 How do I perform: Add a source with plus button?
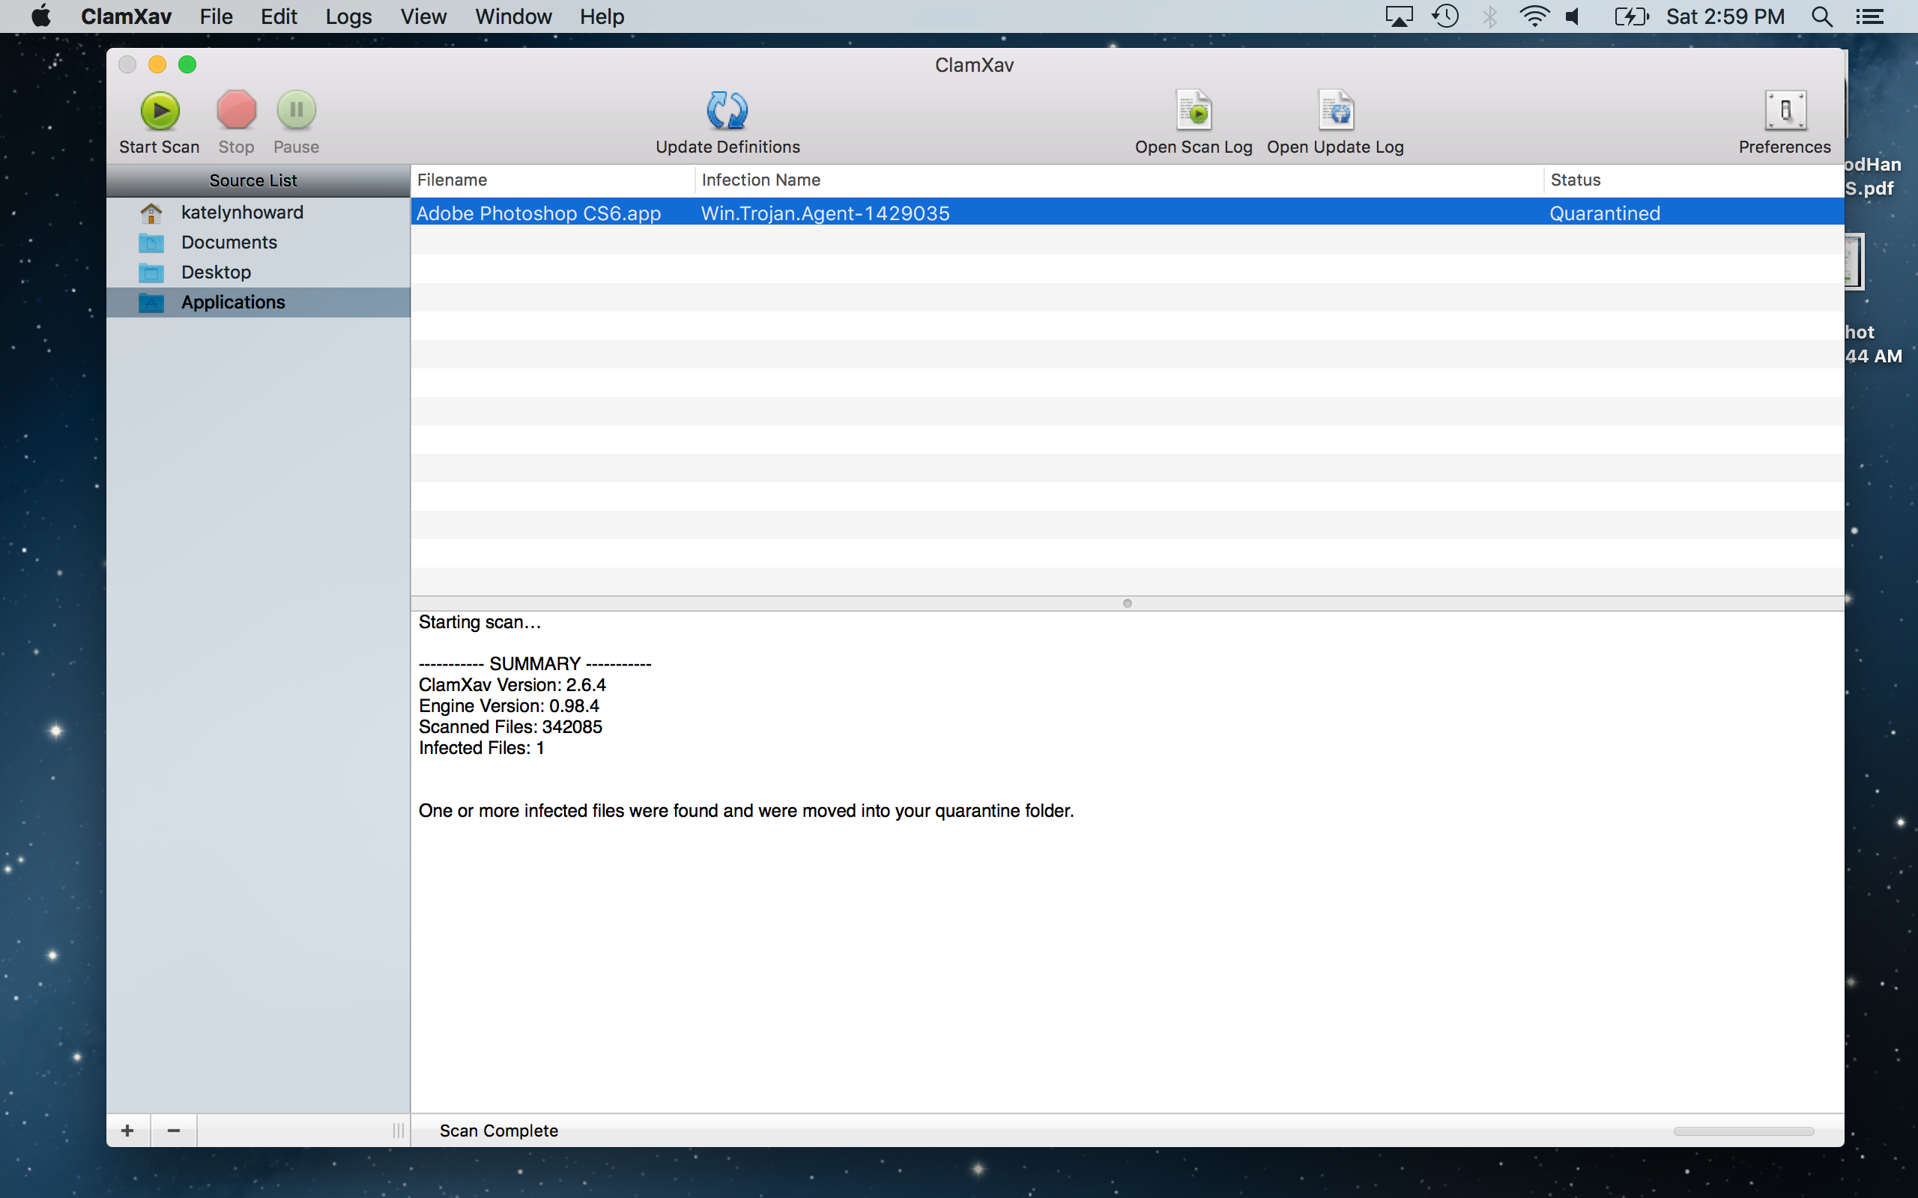click(x=127, y=1131)
